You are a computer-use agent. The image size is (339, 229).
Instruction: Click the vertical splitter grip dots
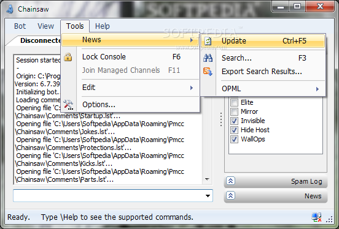[x=220, y=119]
